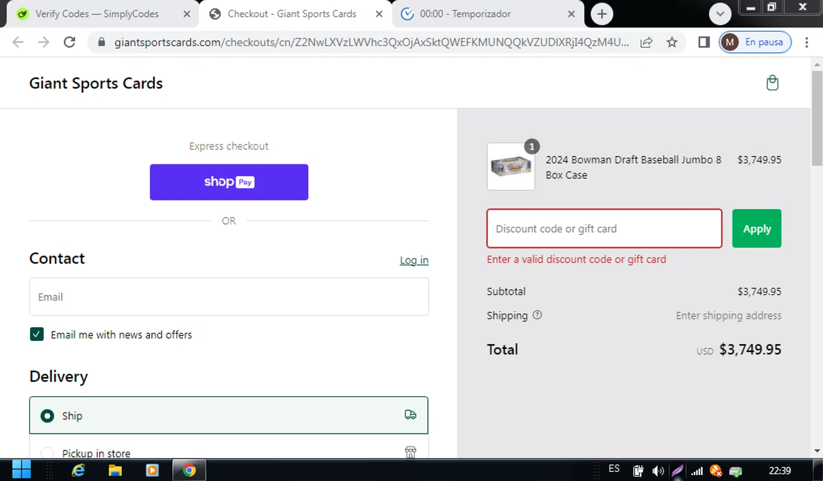This screenshot has width=823, height=481.
Task: Open Chrome three-dot menu
Action: (x=807, y=42)
